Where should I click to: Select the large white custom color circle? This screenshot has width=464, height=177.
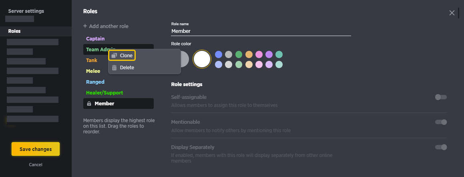202,59
